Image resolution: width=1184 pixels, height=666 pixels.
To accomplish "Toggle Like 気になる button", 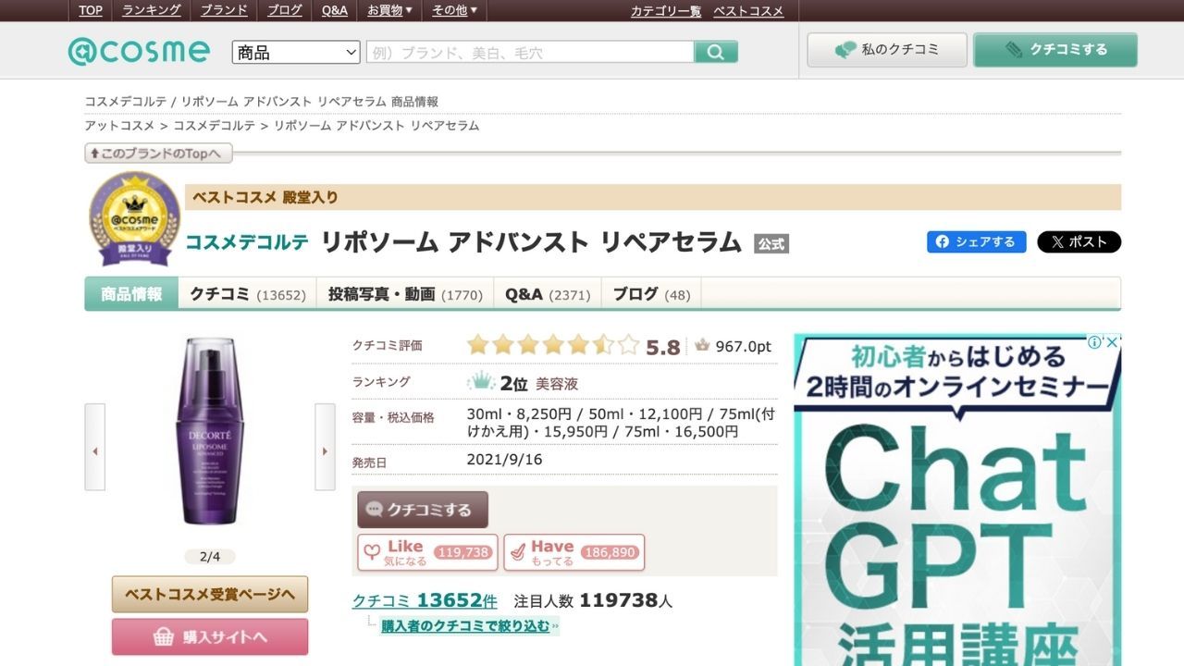I will tap(427, 552).
